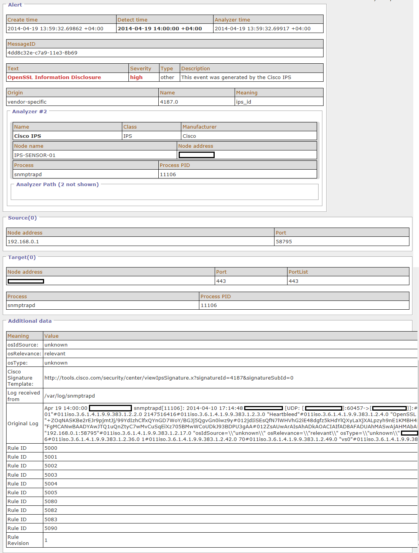The image size is (419, 553).
Task: Select the description 'This event was generated by the Cisco IPS'
Action: 236,78
